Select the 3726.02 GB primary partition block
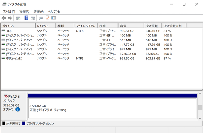Image resolution: width=203 pixels, height=133 pixels. click(x=112, y=108)
